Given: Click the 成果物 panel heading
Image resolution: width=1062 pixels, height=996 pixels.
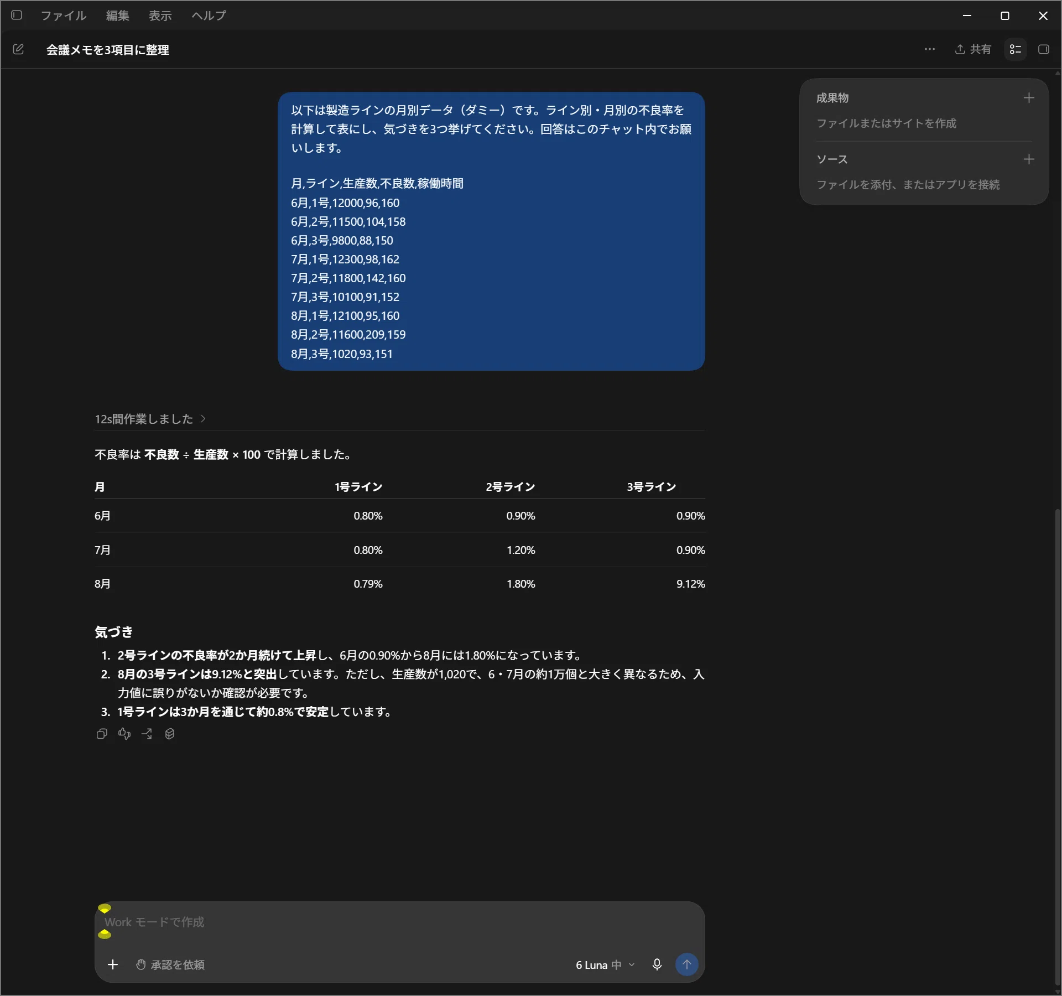Looking at the screenshot, I should [832, 98].
